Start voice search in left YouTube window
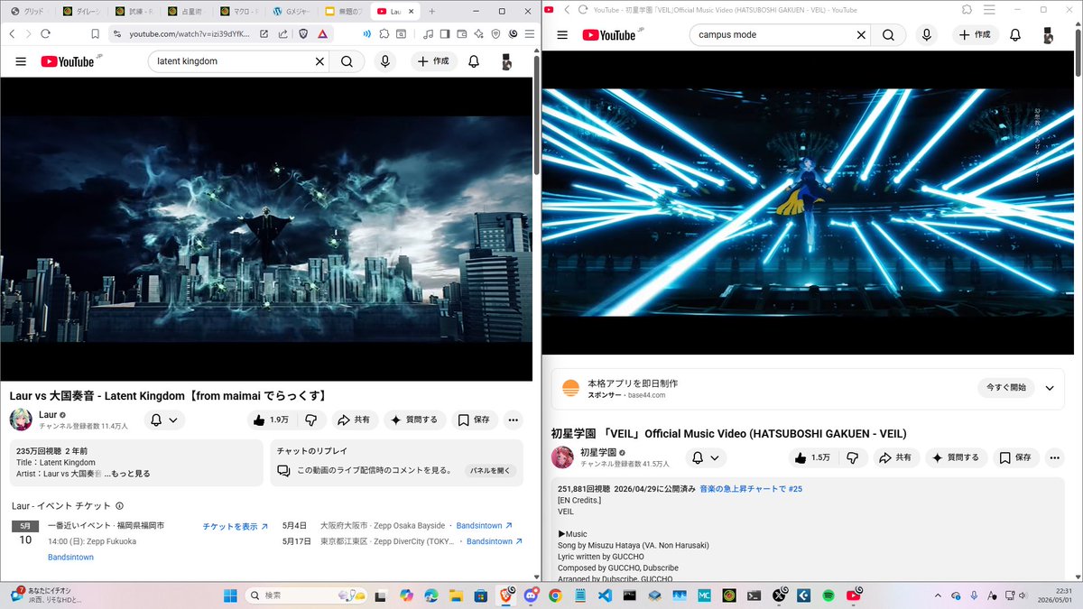Image resolution: width=1083 pixels, height=609 pixels. tap(385, 61)
